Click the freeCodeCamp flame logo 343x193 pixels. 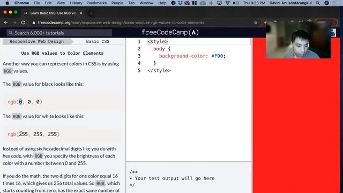pyautogui.click(x=193, y=33)
